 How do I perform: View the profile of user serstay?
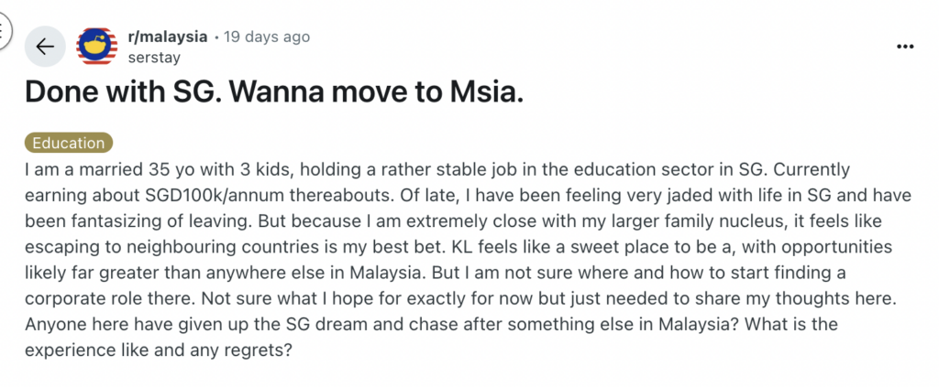156,57
